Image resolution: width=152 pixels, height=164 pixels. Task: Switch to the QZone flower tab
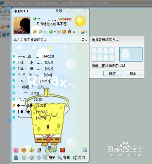(50, 48)
